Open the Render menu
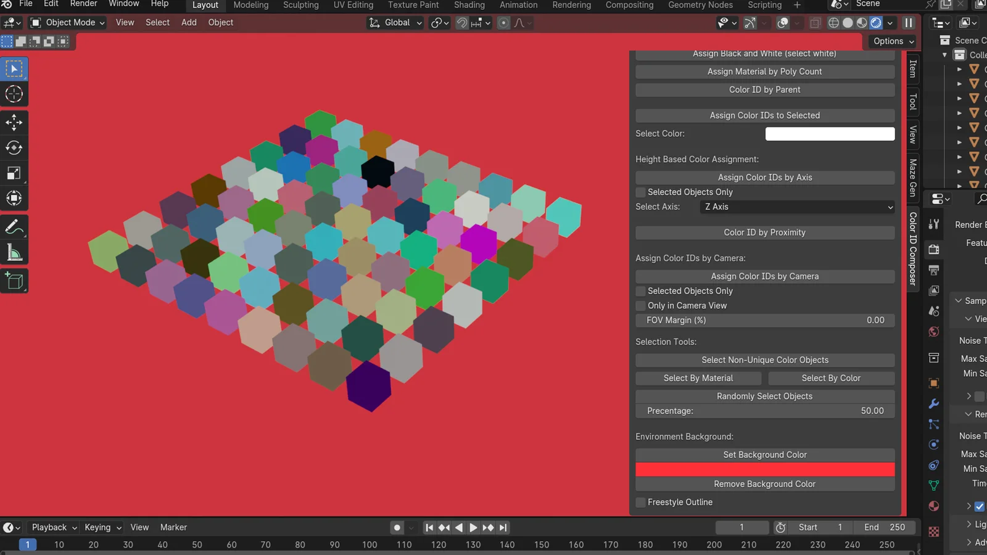Screen dimensions: 987x555 point(83,4)
